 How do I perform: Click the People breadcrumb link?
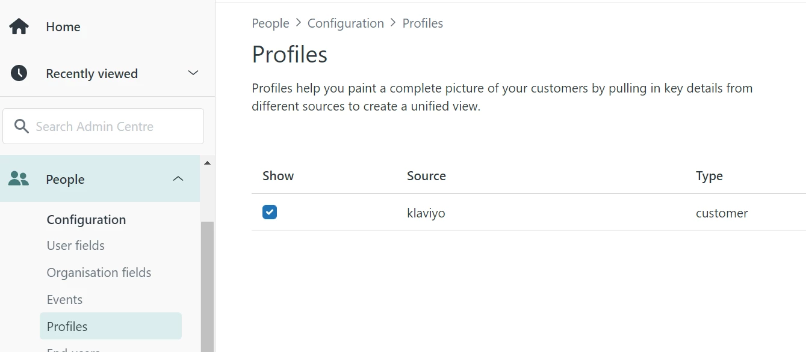tap(270, 23)
